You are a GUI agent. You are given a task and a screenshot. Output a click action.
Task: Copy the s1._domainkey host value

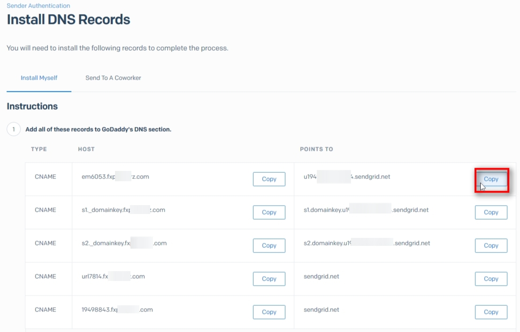point(269,212)
